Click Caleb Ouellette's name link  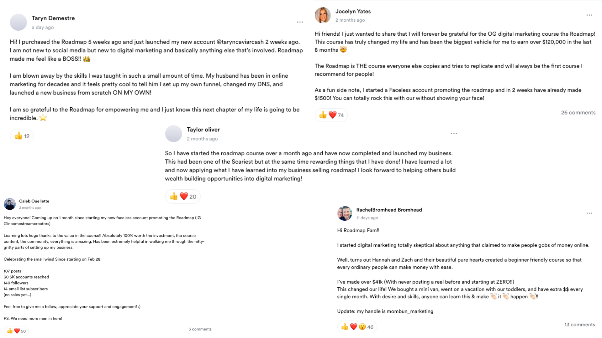click(x=34, y=201)
